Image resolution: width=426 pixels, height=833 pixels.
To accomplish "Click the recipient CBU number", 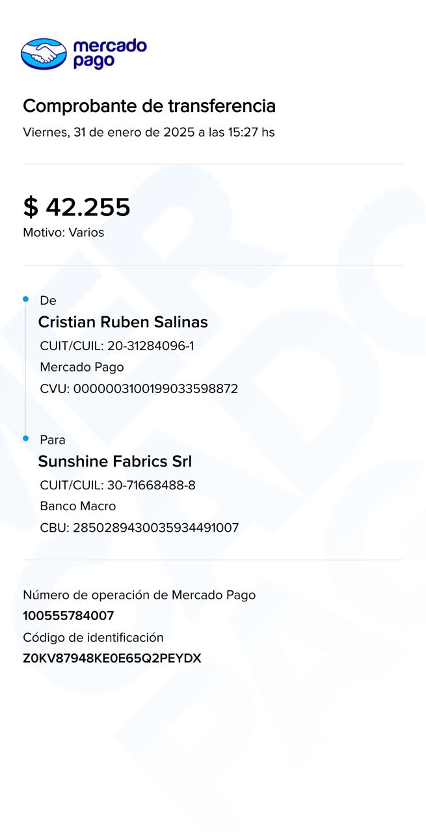I will click(x=139, y=528).
